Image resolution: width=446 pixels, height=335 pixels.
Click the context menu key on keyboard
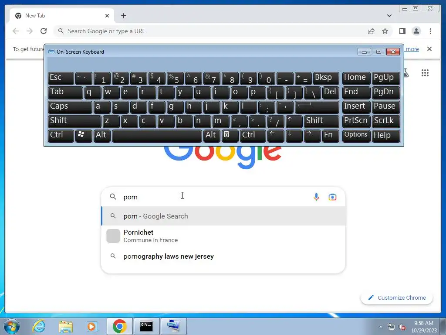tap(230, 136)
